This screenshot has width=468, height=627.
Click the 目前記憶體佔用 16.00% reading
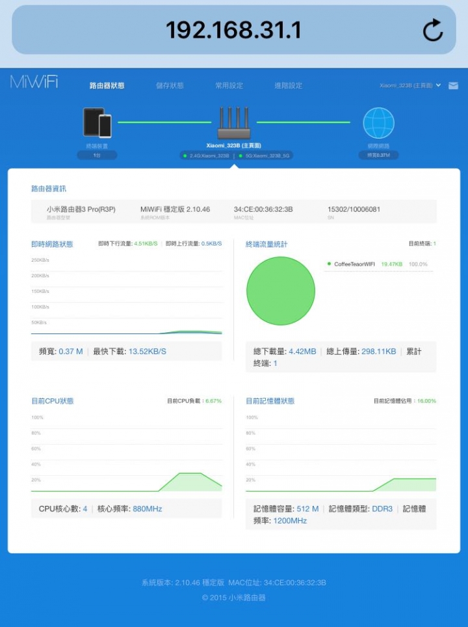[x=426, y=400]
